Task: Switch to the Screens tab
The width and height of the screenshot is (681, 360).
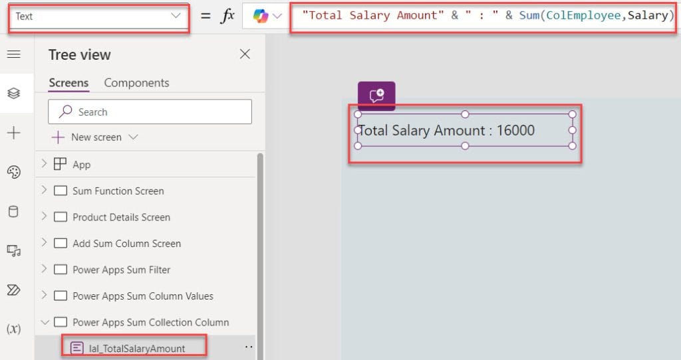Action: pyautogui.click(x=68, y=83)
